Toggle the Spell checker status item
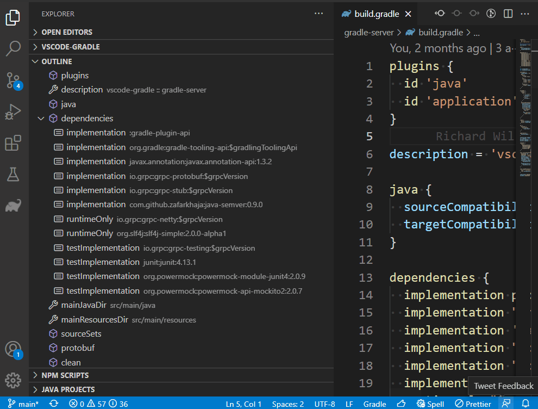538x409 pixels. (x=430, y=404)
